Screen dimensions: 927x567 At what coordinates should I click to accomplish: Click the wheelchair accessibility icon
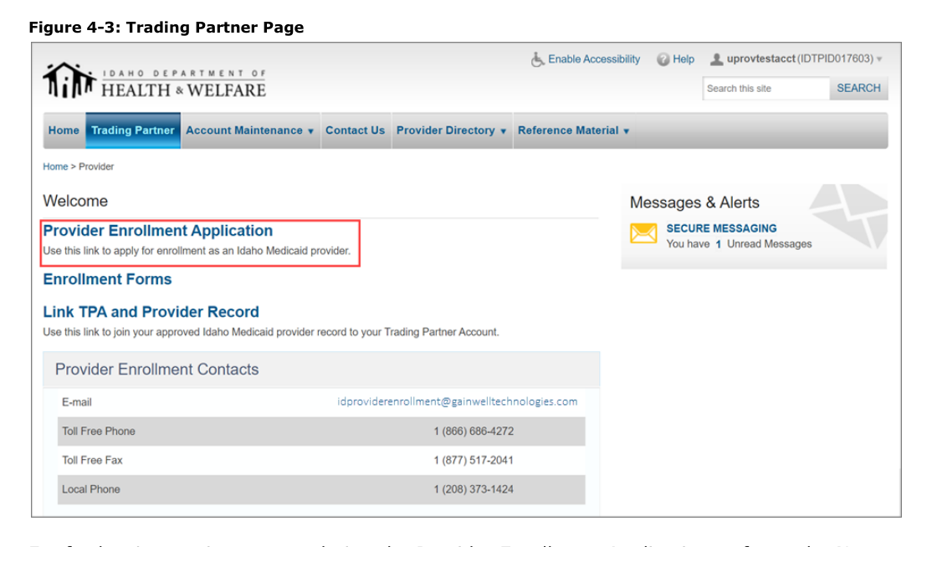point(537,59)
